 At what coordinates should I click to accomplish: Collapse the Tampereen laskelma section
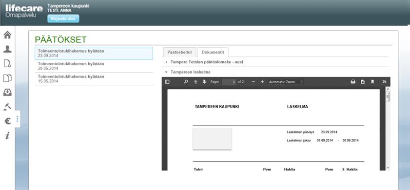pyautogui.click(x=276, y=72)
